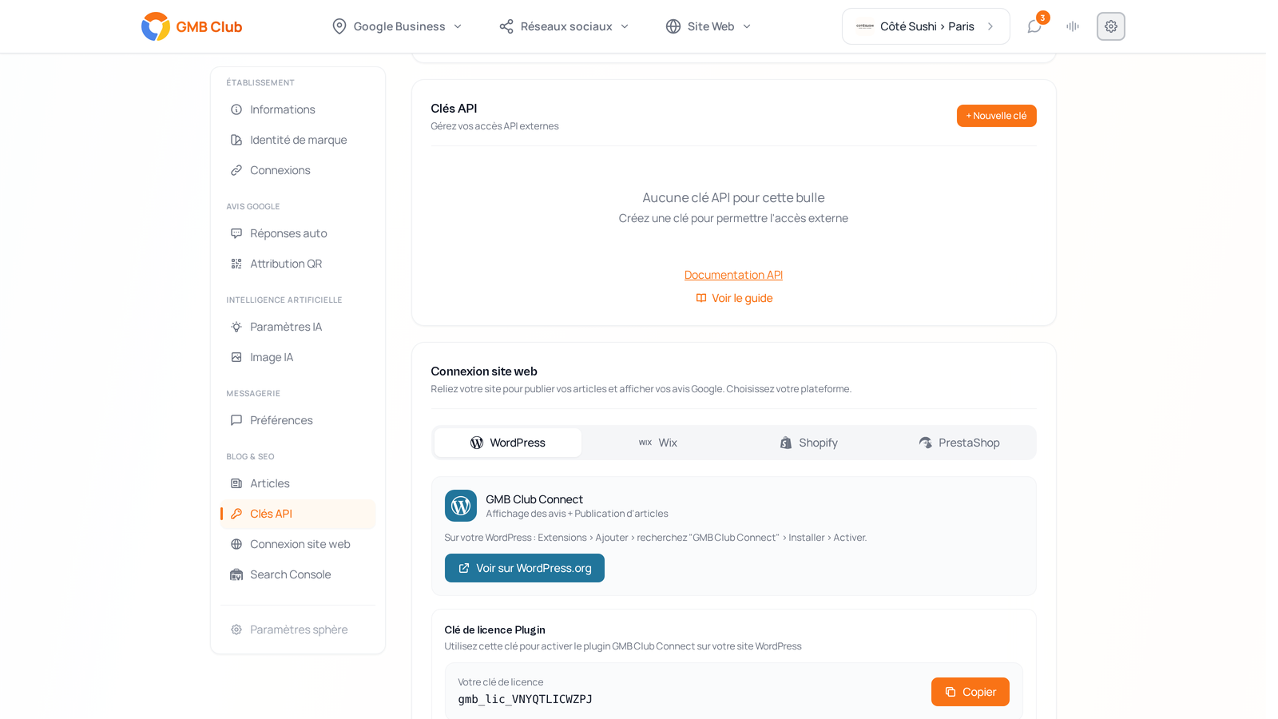Click the Clé de licence Plugin heading
The width and height of the screenshot is (1278, 719).
(x=495, y=630)
